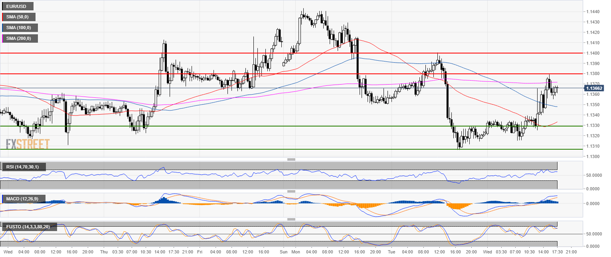This screenshot has height=257, width=611.
Task: Click the pane divider handle above MACD
Action: pyautogui.click(x=291, y=191)
